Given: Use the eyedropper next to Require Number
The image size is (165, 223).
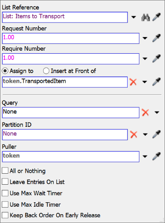Looking at the screenshot, I should click(156, 59).
